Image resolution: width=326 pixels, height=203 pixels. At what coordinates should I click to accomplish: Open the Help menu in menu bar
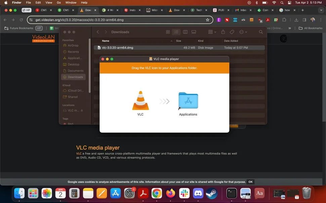click(x=84, y=3)
